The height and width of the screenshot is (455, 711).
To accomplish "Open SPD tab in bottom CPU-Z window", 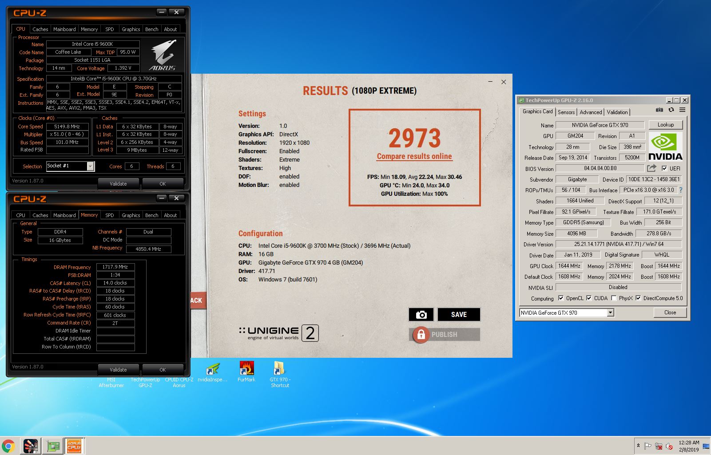I will pos(110,215).
